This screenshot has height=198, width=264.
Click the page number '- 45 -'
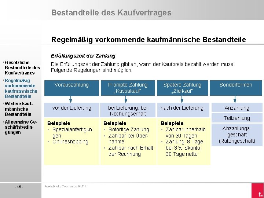click(x=19, y=187)
